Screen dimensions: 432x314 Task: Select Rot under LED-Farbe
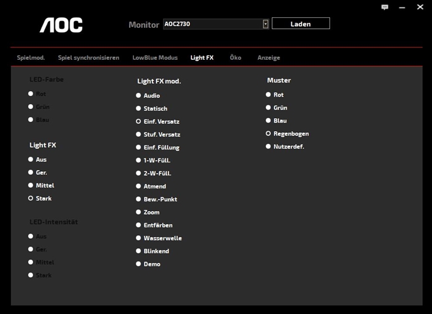37,94
